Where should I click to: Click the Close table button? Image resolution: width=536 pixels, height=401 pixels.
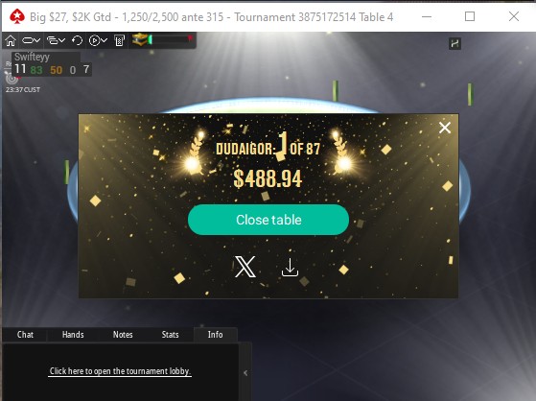tap(268, 220)
